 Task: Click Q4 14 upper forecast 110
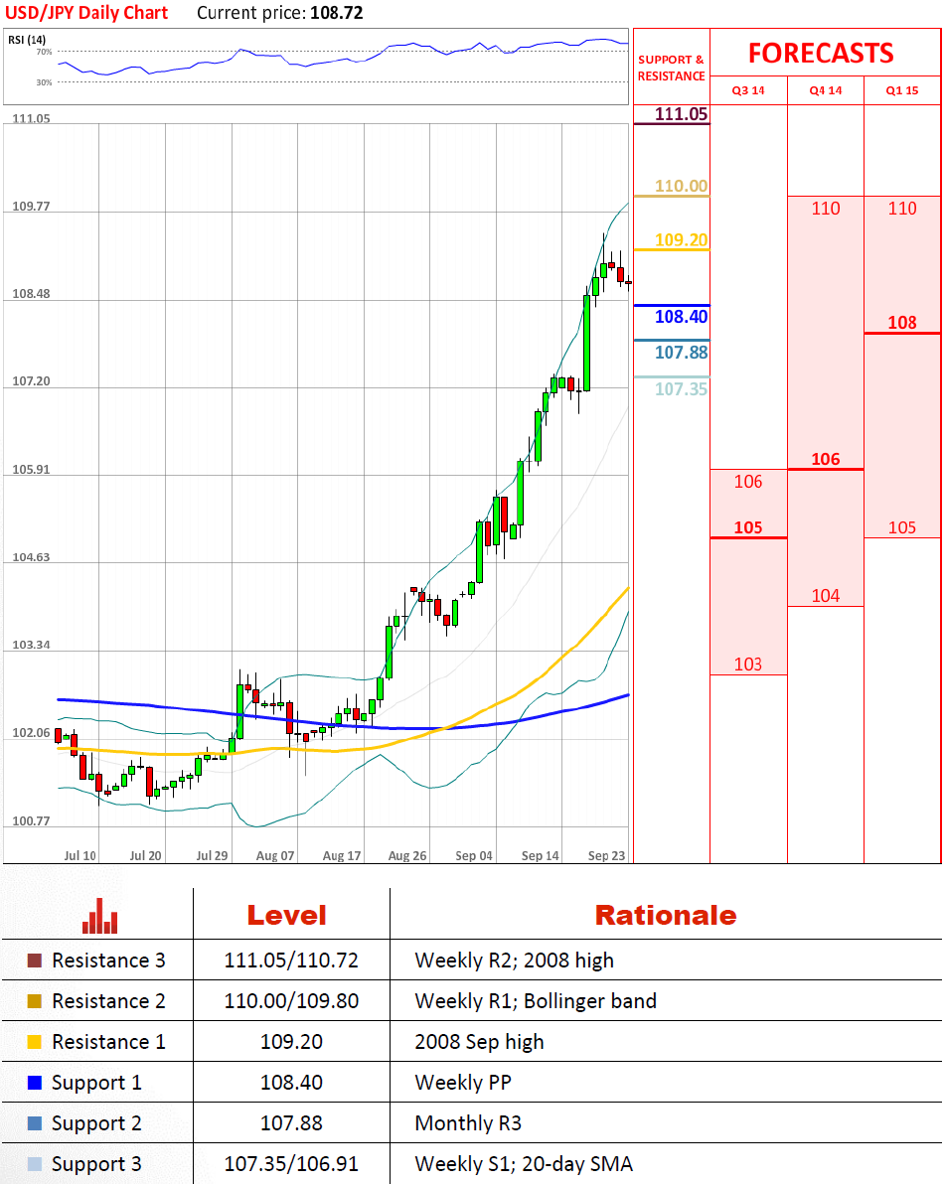pyautogui.click(x=825, y=209)
